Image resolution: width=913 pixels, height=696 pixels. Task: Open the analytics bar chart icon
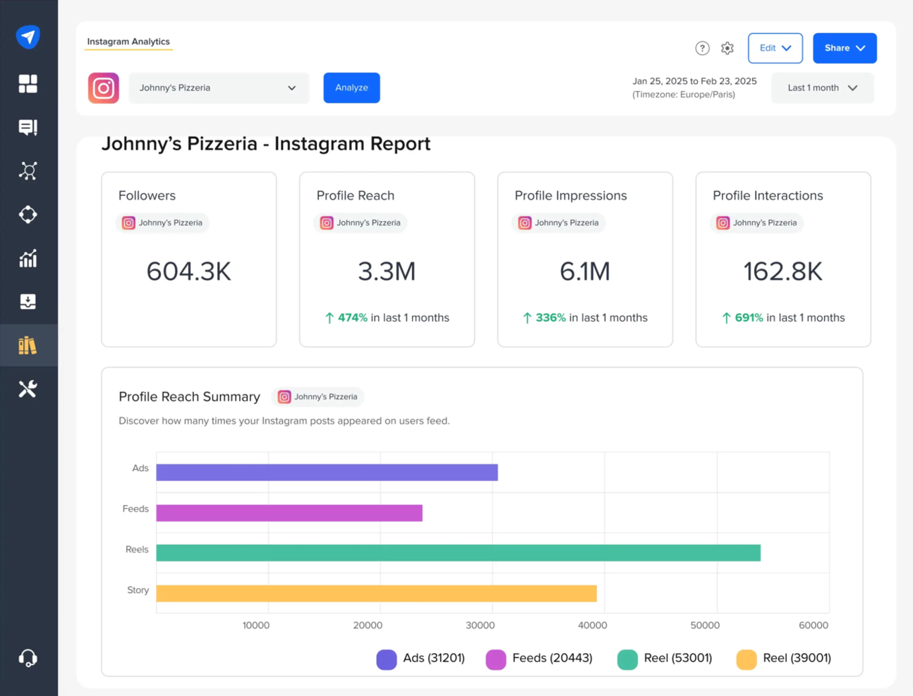point(28,259)
